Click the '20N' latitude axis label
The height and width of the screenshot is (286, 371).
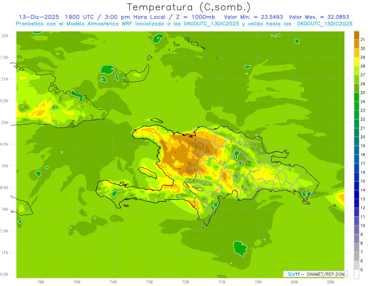4,122
